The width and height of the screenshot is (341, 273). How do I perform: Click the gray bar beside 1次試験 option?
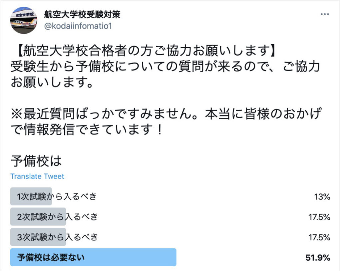[x=32, y=197]
